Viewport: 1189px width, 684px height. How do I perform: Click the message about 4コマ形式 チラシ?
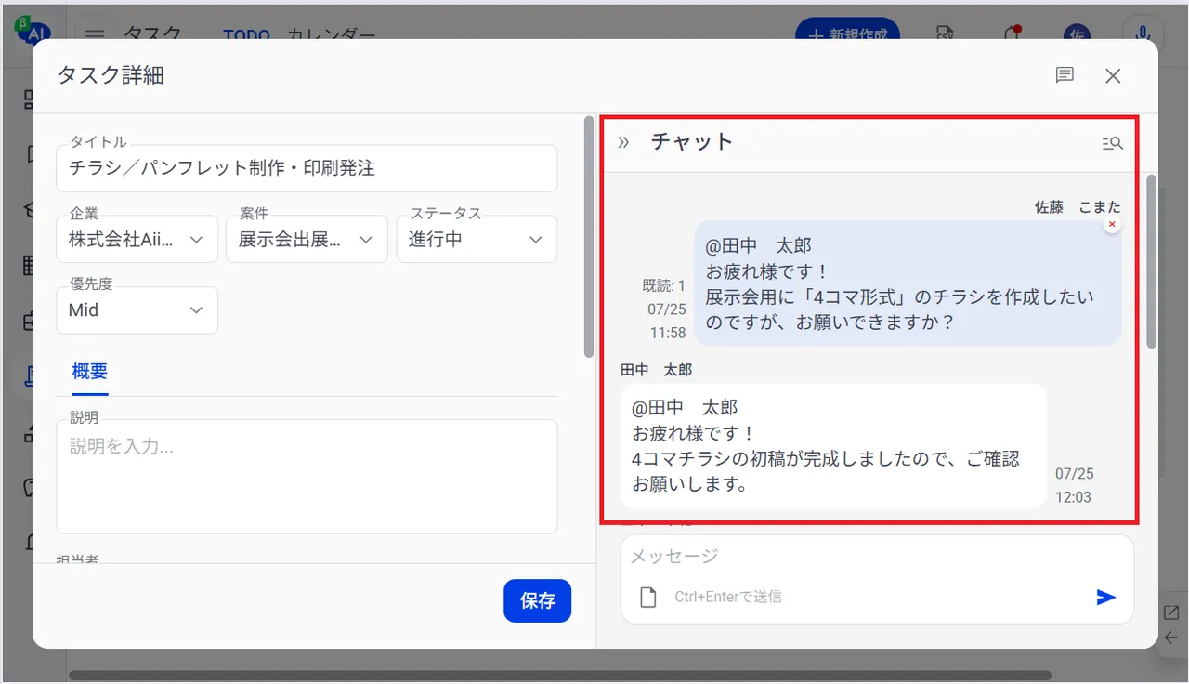click(x=908, y=283)
